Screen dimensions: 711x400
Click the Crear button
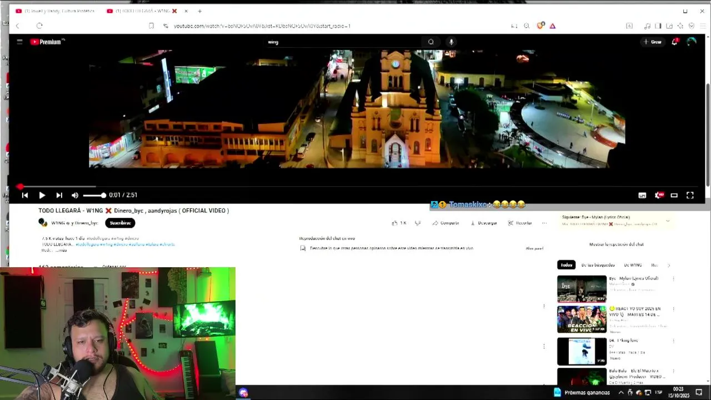click(653, 42)
